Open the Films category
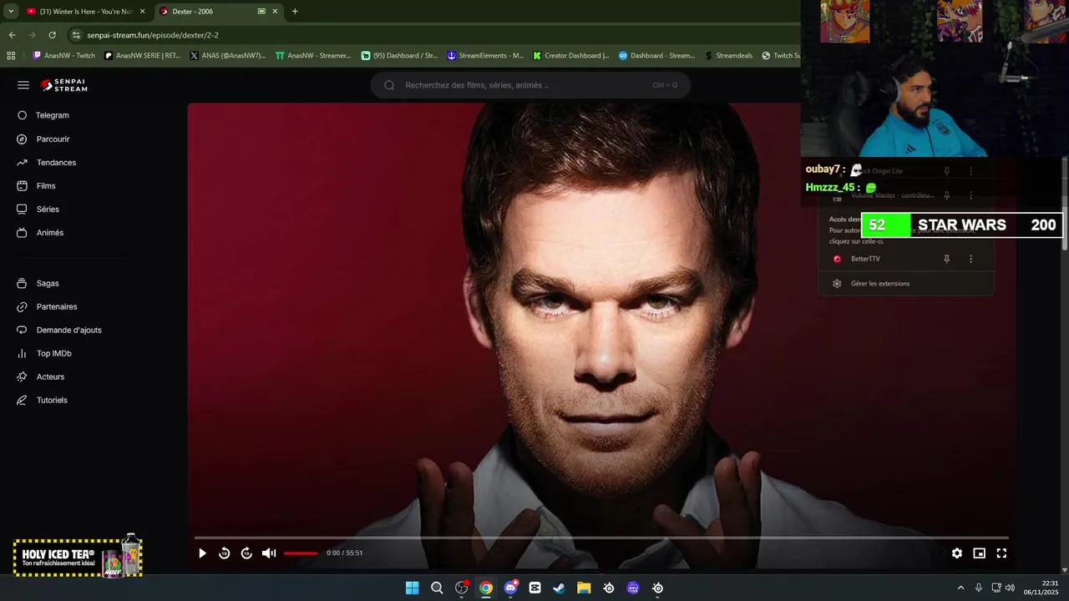Viewport: 1069px width, 601px height. point(46,186)
